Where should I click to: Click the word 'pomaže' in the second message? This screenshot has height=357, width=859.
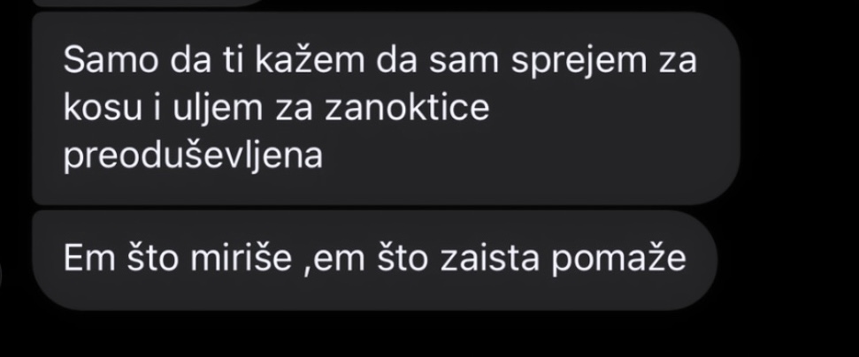click(618, 260)
